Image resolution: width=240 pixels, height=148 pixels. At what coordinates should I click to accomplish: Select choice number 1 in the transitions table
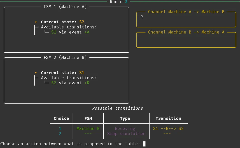point(60,128)
